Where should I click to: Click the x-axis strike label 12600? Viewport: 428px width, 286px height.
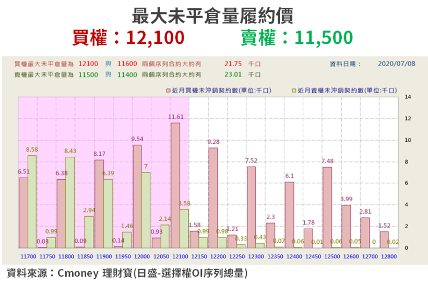(x=351, y=257)
